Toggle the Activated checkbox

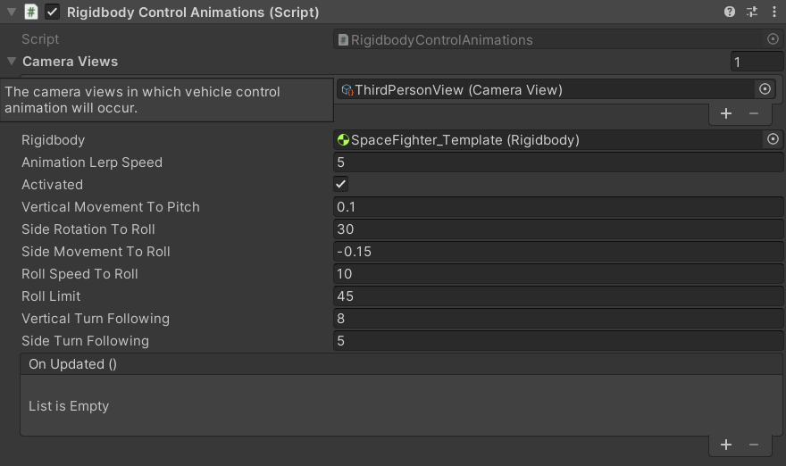point(341,185)
